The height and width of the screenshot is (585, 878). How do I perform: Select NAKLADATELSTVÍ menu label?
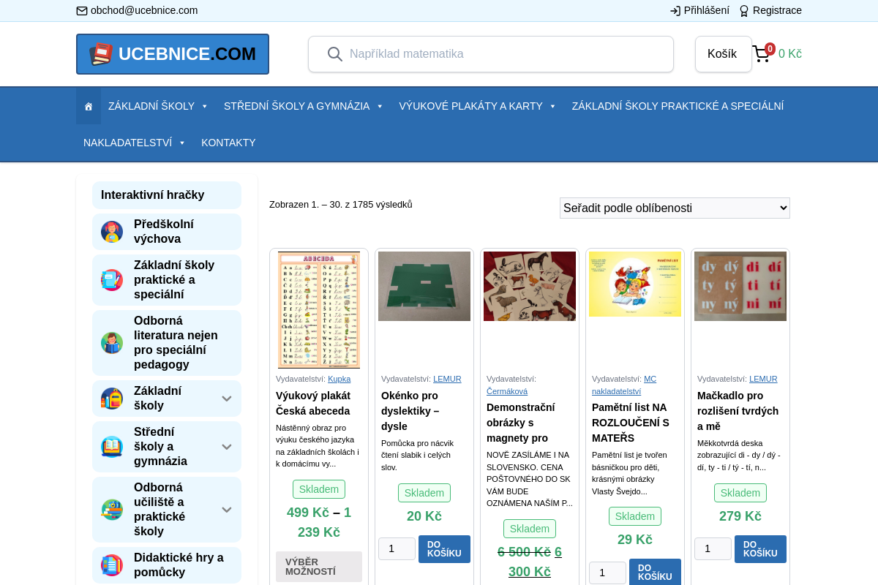(127, 143)
